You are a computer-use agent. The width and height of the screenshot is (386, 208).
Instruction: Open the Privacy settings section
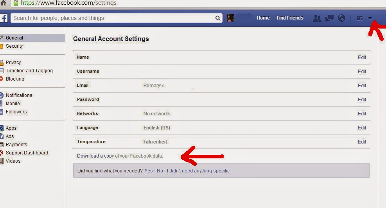pyautogui.click(x=13, y=63)
